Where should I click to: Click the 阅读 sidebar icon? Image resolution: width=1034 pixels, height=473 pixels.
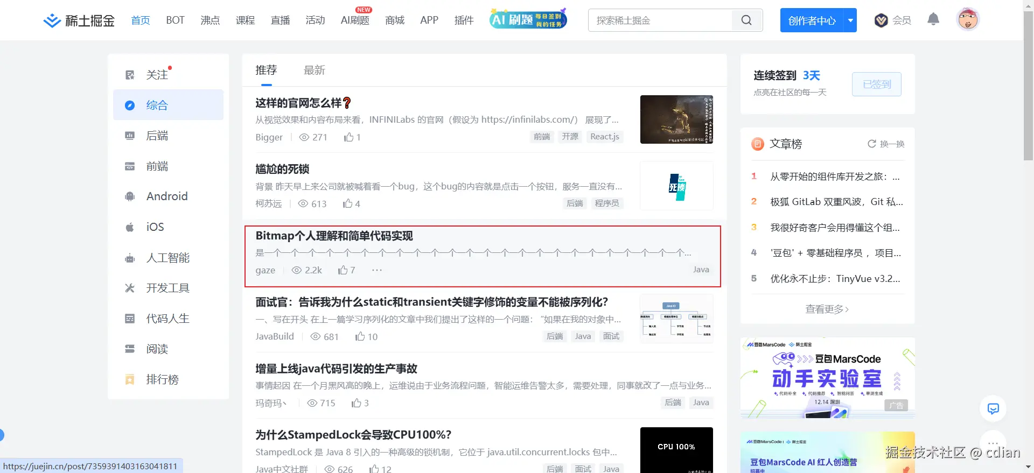click(x=130, y=349)
